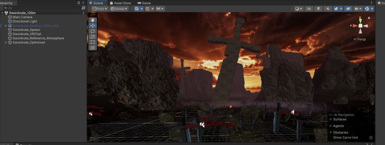Viewport: 385px width, 145px height.
Task: Open Gizmos dropdown arrow
Action: point(372,9)
